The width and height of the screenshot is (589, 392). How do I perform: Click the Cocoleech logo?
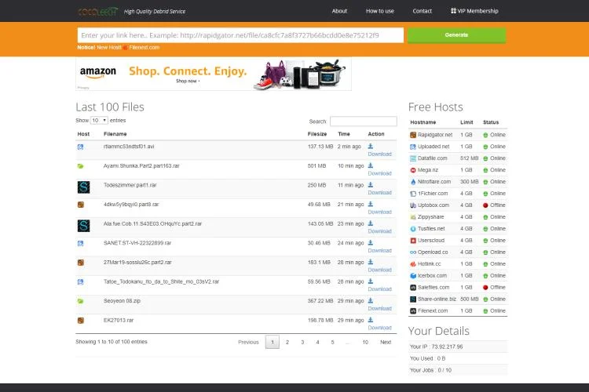(x=98, y=11)
